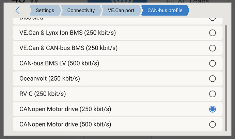Select Oceanvolt radio button
This screenshot has height=139, width=235.
pos(213,79)
